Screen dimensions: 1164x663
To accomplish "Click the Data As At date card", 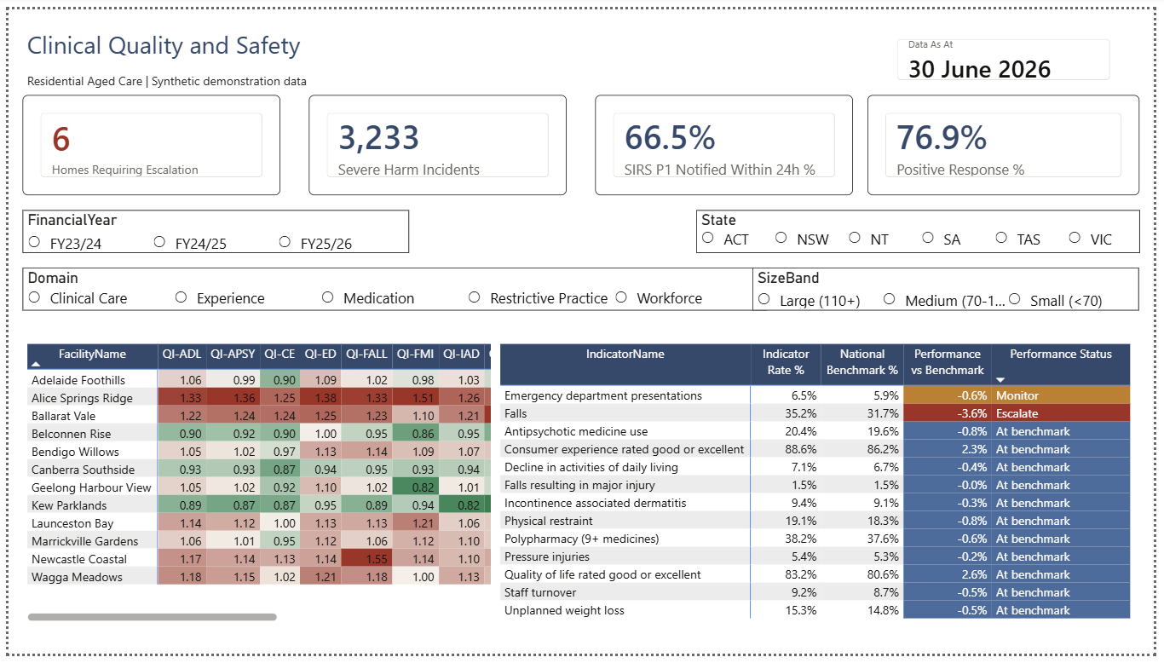I will pos(1004,60).
